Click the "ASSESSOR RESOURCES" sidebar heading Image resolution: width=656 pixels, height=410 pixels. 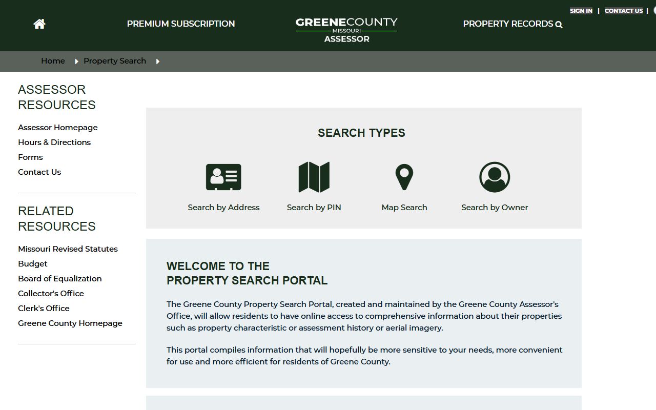57,97
